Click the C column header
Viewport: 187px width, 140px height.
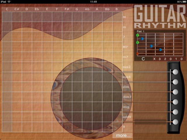pos(7,9)
